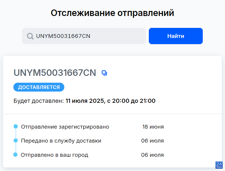The width and height of the screenshot is (225, 171).
Task: Click the Отслеживание отправлений page title
Action: tap(112, 13)
